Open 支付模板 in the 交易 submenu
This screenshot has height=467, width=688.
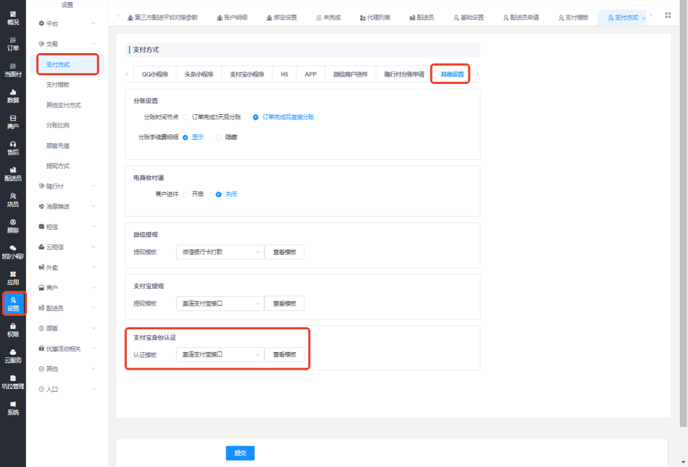(58, 85)
